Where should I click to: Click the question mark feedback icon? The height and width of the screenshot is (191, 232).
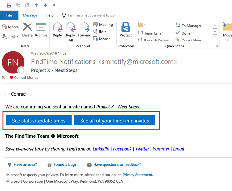pyautogui.click(x=89, y=165)
